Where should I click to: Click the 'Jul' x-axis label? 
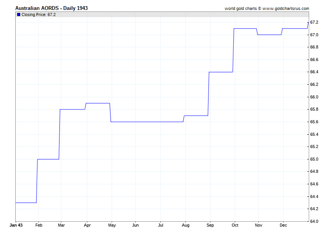(x=160, y=225)
